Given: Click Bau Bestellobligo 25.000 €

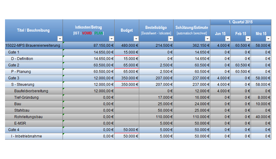Looking at the screenshot, I should tap(156, 104).
